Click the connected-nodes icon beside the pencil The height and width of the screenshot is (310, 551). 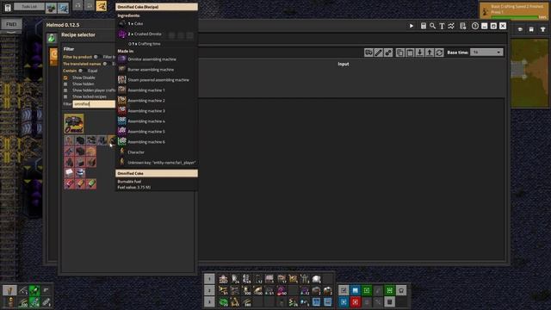coord(388,53)
